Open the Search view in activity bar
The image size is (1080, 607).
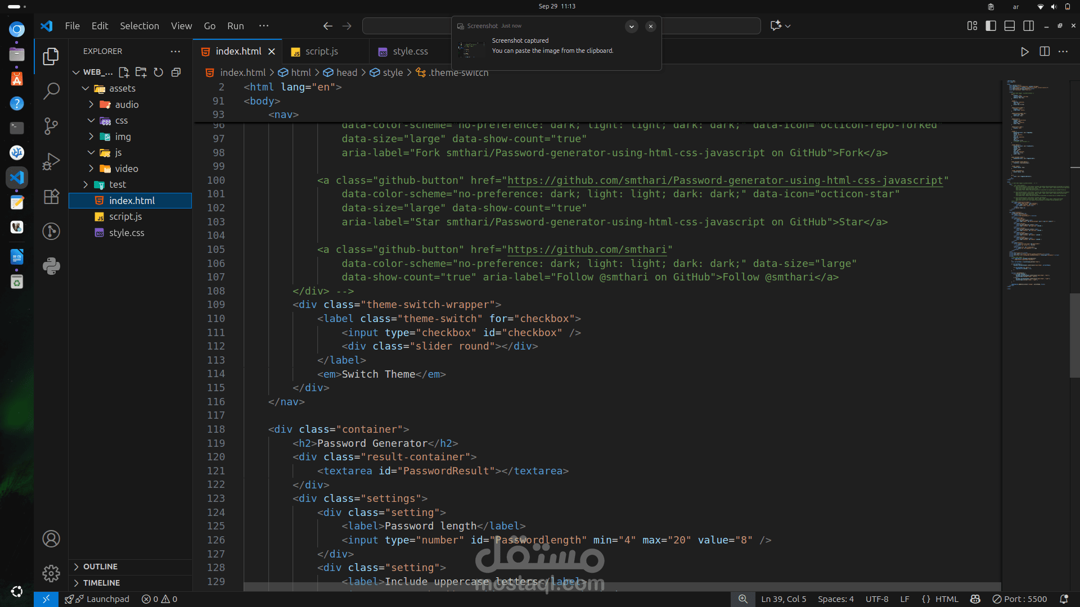pyautogui.click(x=51, y=91)
